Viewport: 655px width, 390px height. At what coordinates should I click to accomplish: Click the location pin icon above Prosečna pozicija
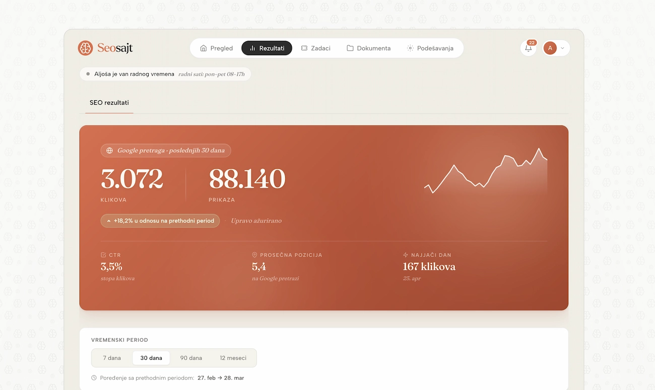coord(255,254)
